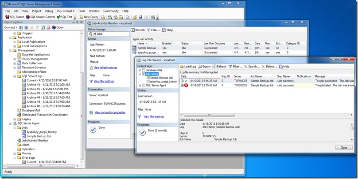Click Delete in Log File Viewer toolbar
The height and width of the screenshot is (179, 358).
click(269, 67)
